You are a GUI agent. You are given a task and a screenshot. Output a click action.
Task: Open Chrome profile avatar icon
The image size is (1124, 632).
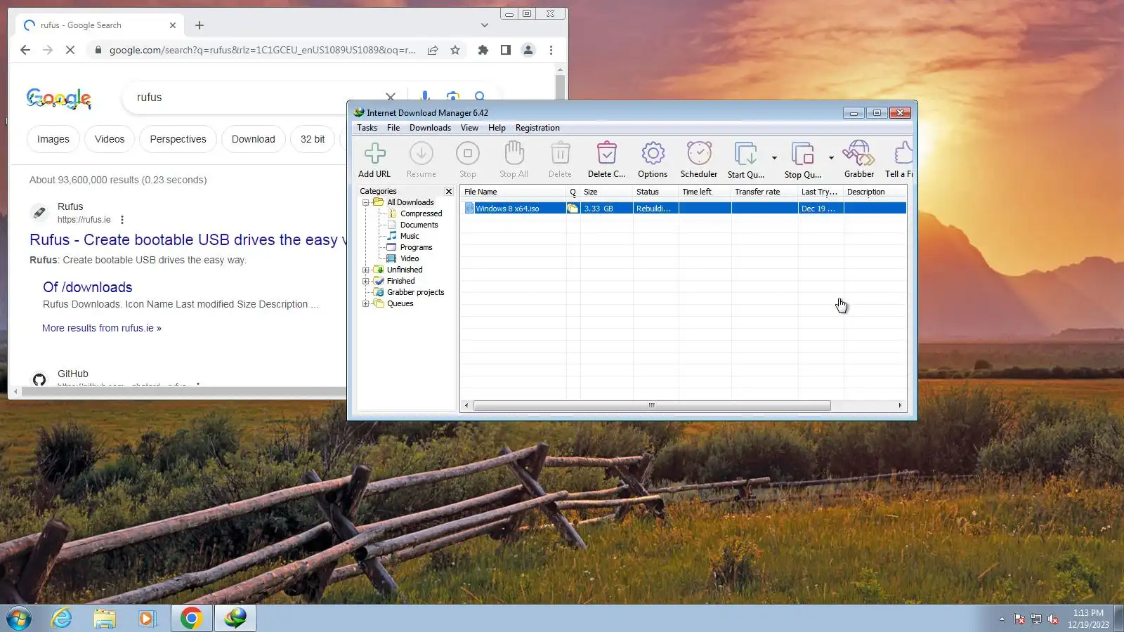[528, 50]
